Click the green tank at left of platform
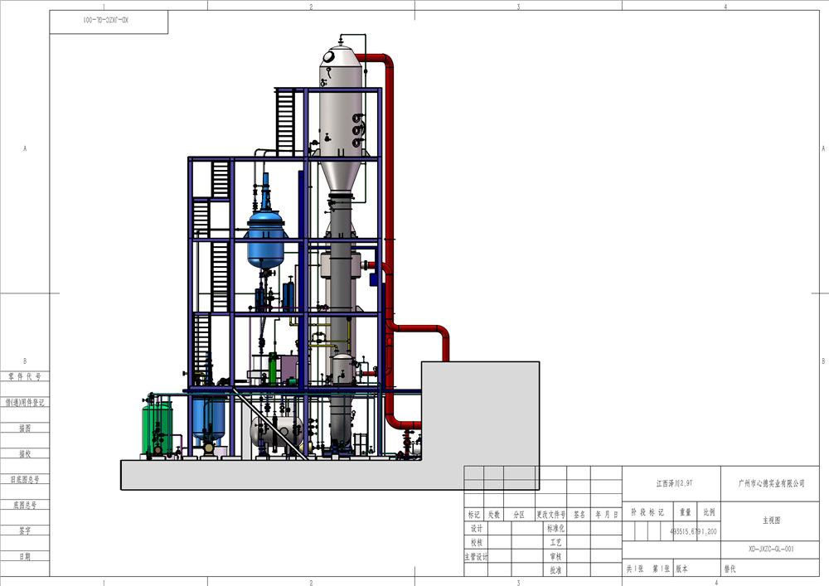Viewport: 829px width, 586px height. click(x=158, y=423)
